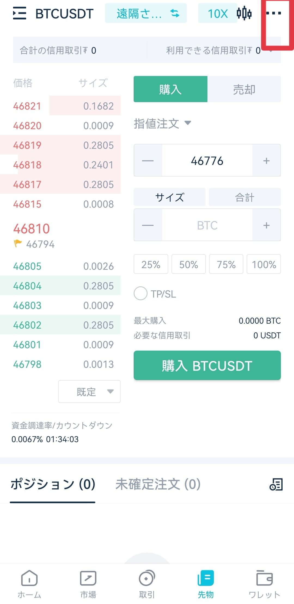Expand the 指値注文 order type dropdown
This screenshot has width=294, height=604.
pos(163,123)
